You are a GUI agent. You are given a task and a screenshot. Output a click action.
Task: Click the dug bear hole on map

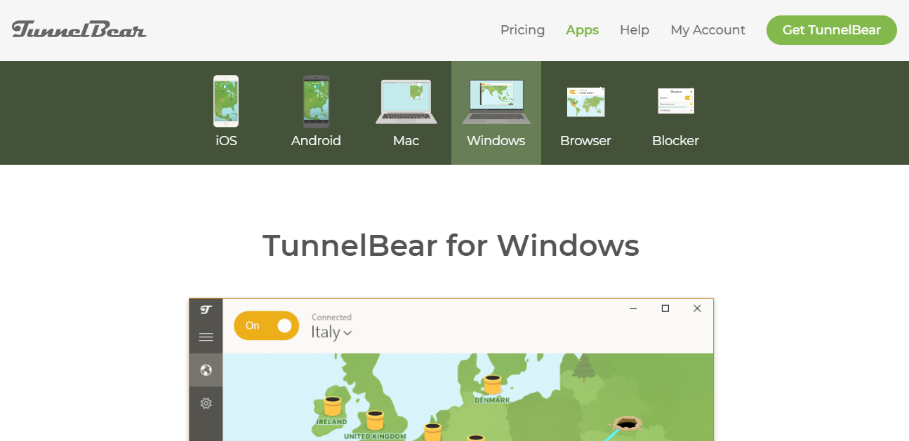click(x=626, y=423)
